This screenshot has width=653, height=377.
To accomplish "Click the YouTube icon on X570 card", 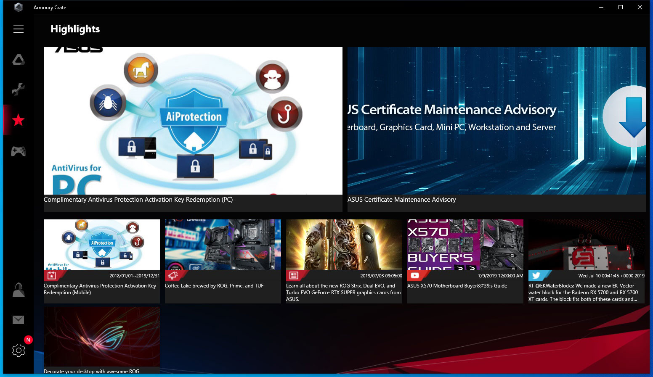I will point(415,276).
